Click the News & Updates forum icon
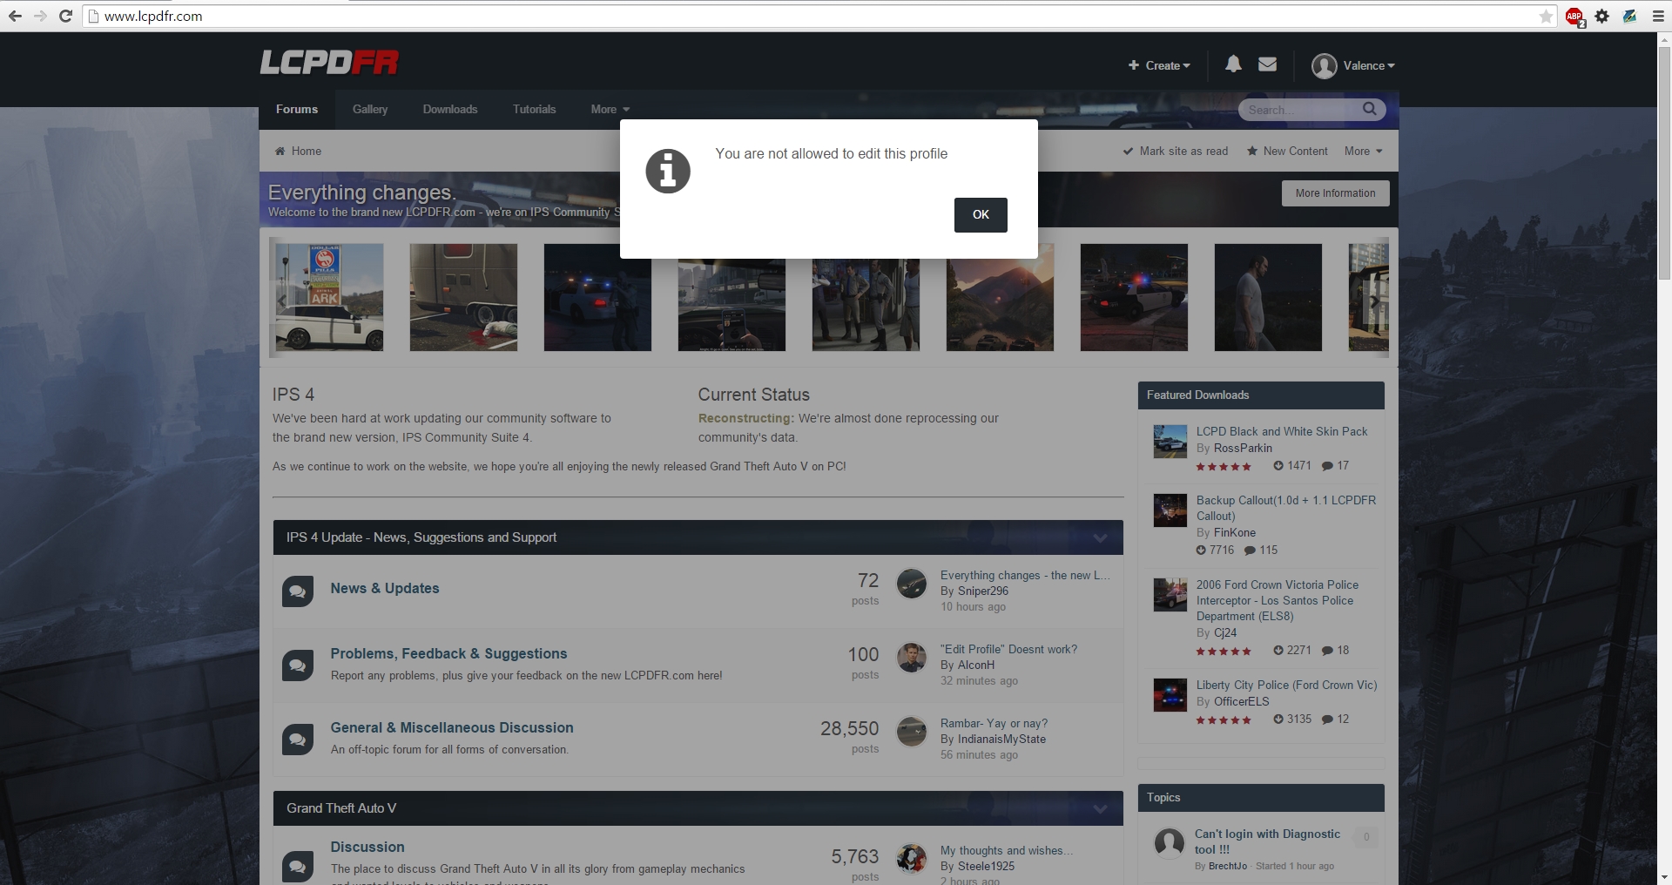The height and width of the screenshot is (885, 1672). tap(298, 591)
